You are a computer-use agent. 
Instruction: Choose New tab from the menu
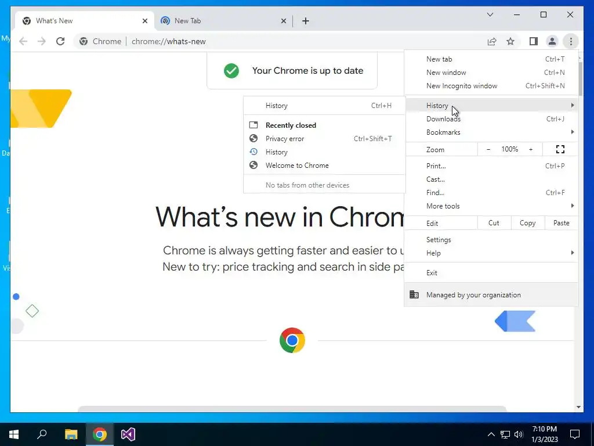click(x=491, y=59)
